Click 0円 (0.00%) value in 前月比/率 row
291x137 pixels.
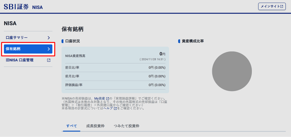157,76
